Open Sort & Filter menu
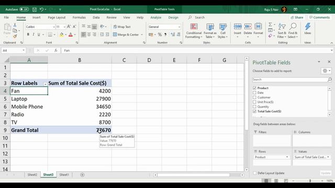The height and width of the screenshot is (188, 335). [x=282, y=31]
